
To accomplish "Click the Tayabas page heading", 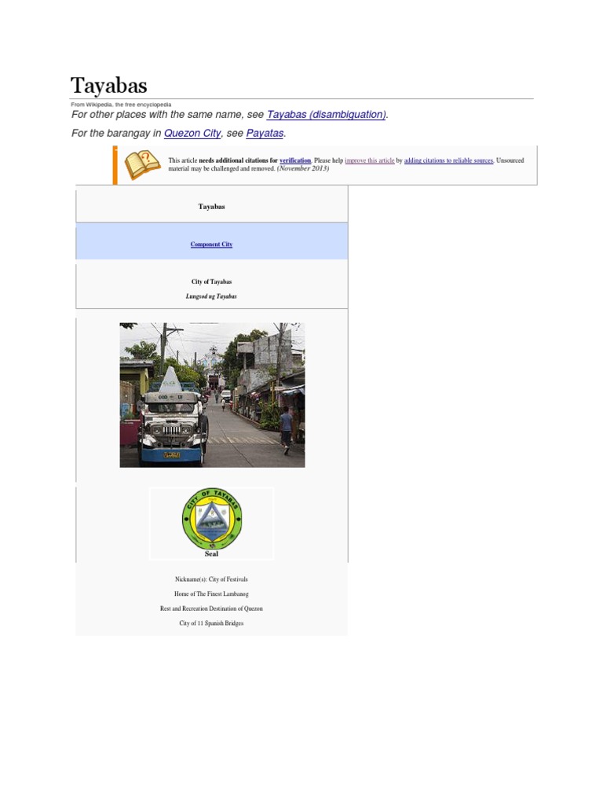I will coord(108,85).
